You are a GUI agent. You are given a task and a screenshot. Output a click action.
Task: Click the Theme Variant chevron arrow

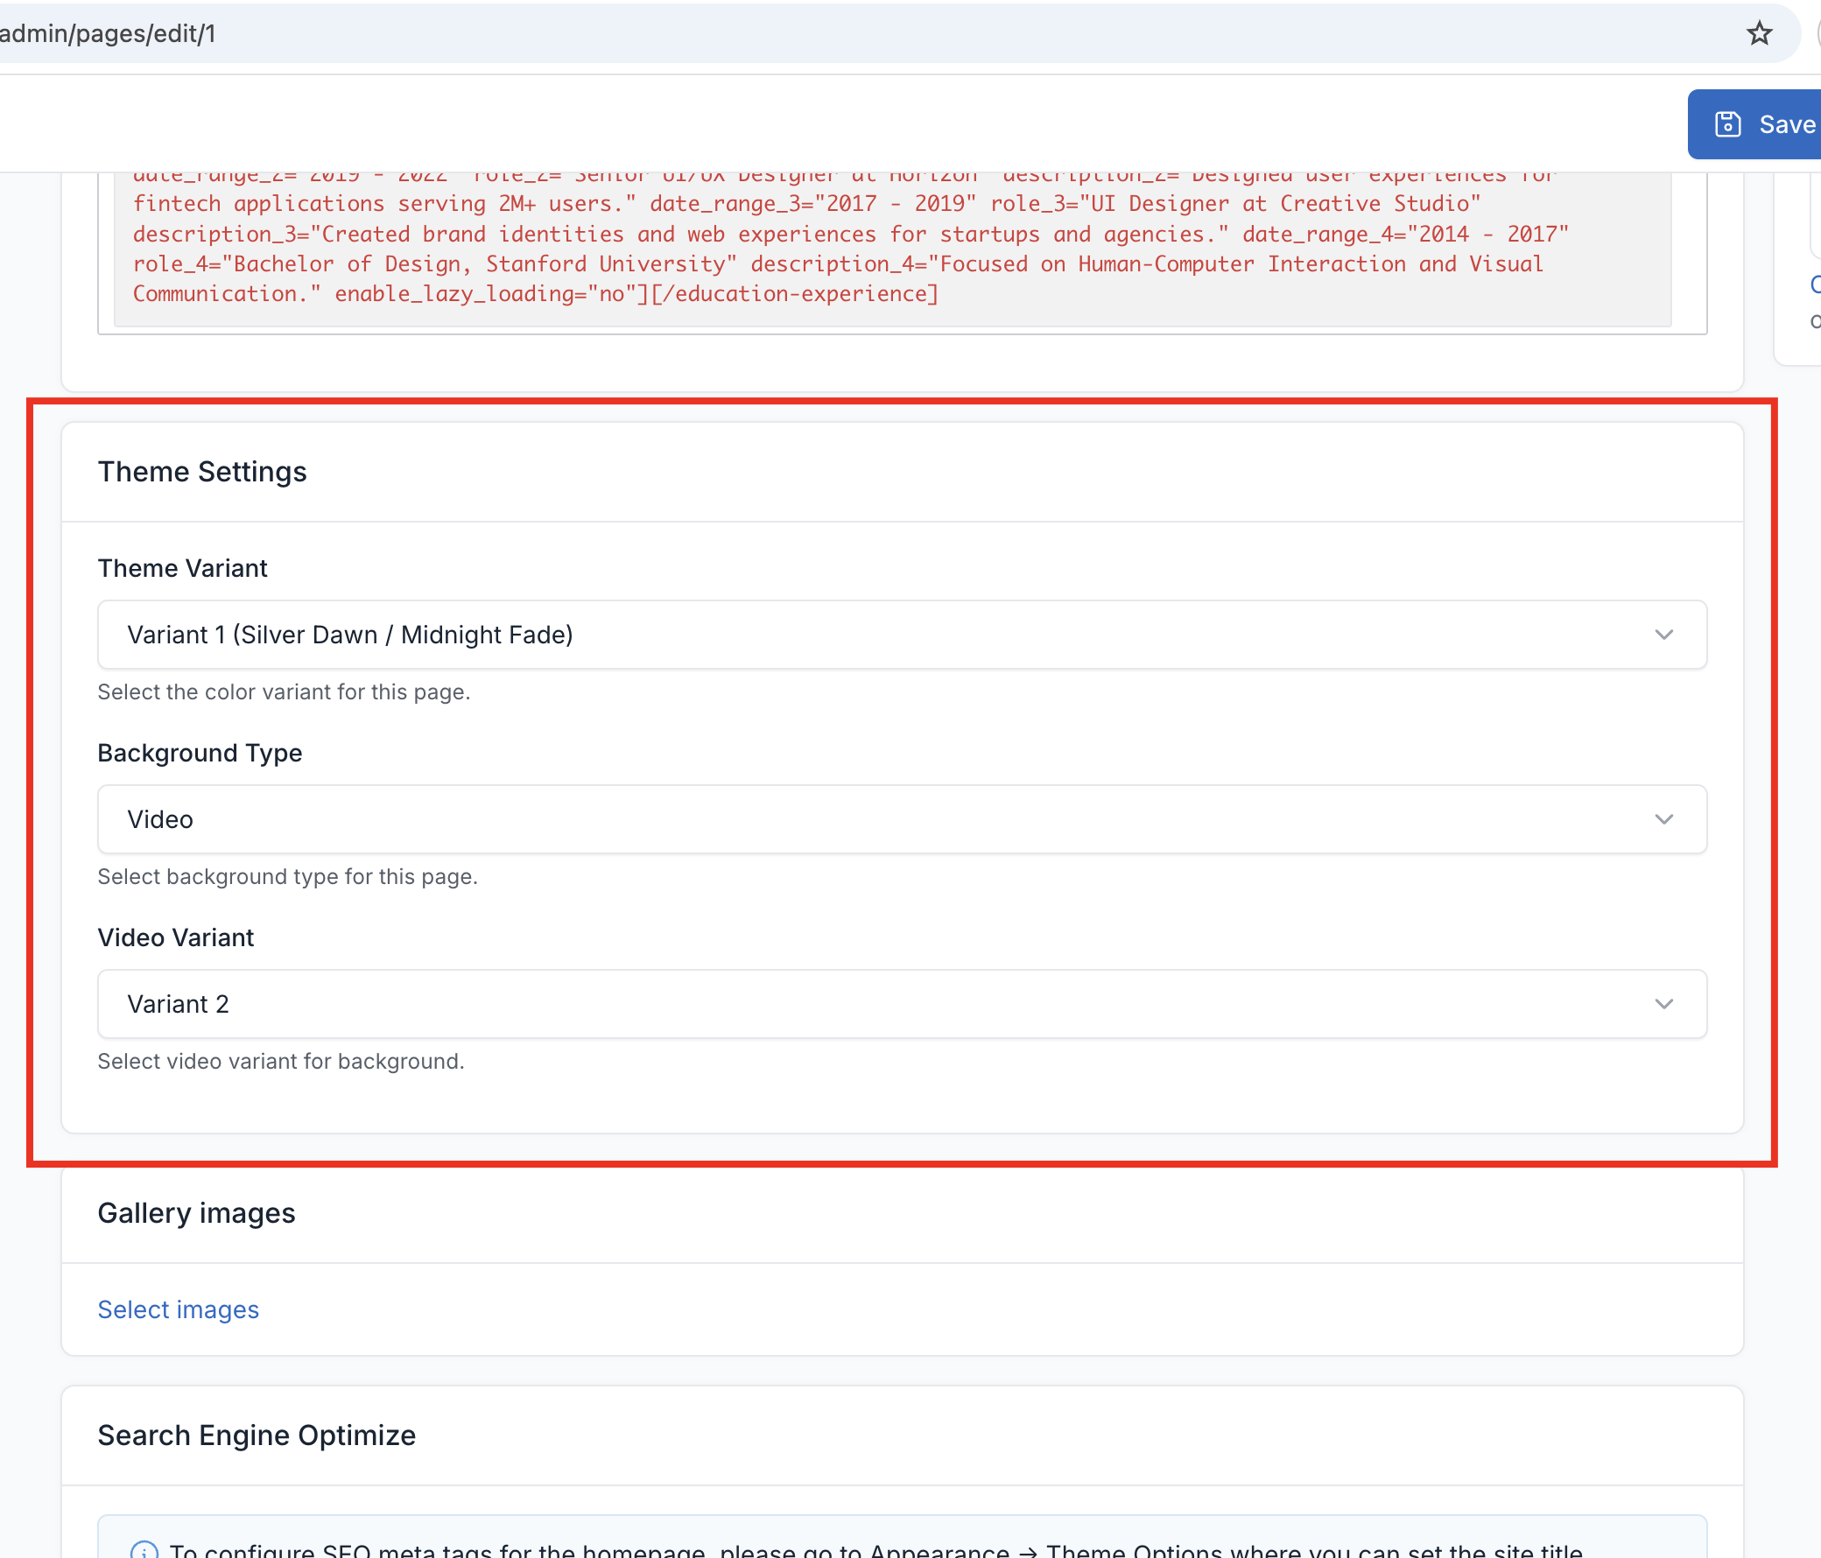1663,635
